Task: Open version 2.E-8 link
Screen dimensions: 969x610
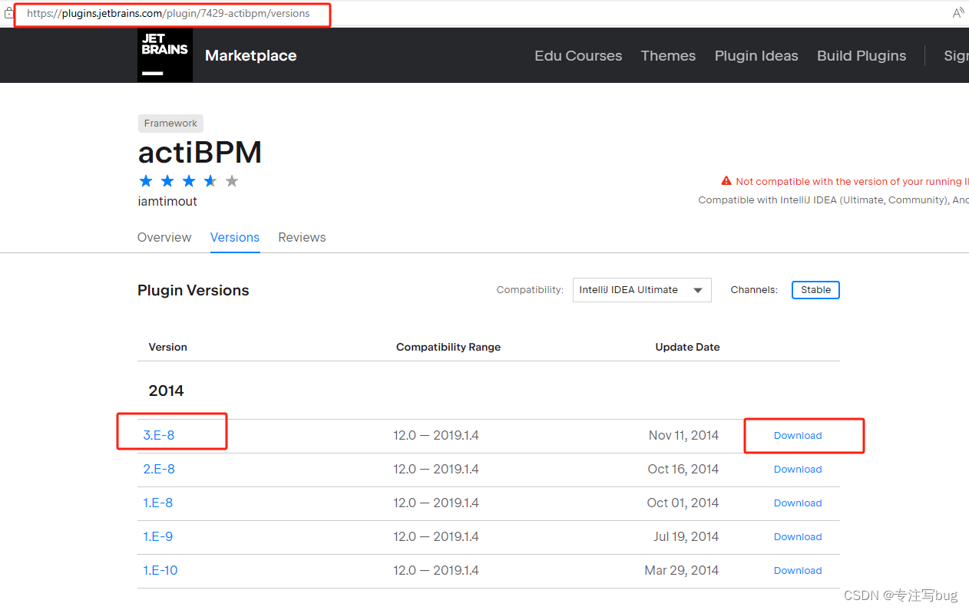Action: 159,469
